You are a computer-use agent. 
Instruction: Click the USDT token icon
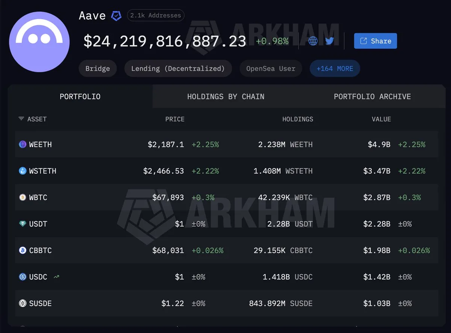(x=23, y=224)
